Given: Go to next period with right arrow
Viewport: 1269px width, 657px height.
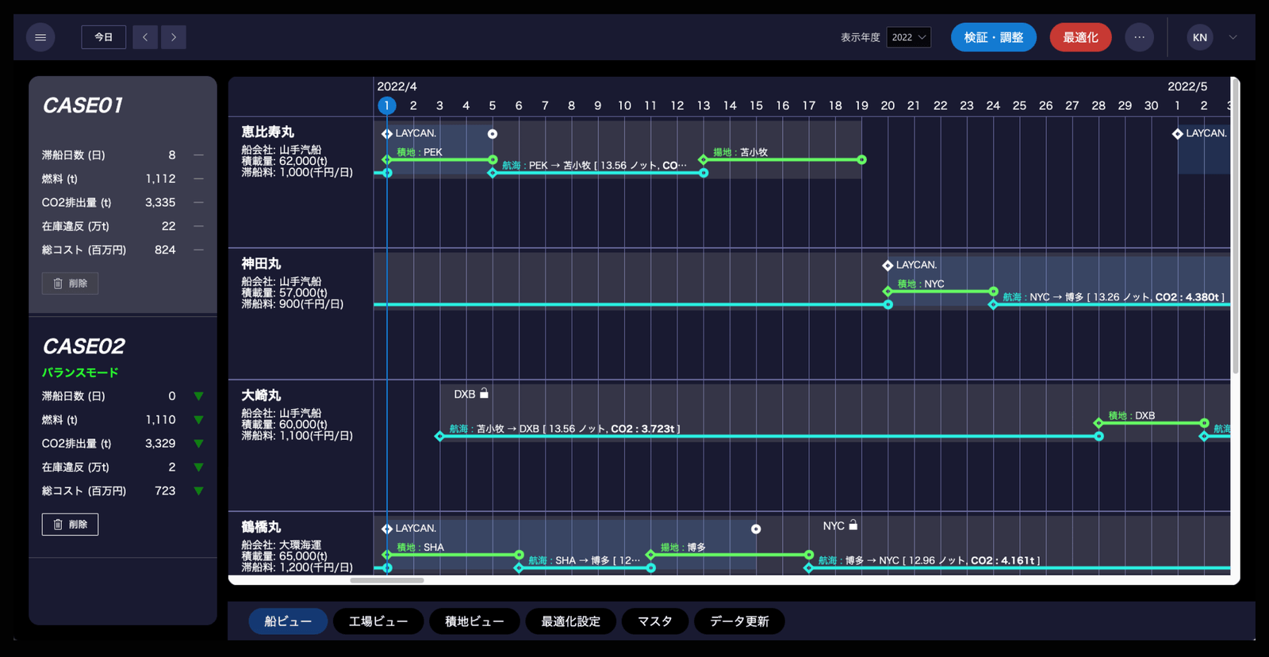Looking at the screenshot, I should pos(174,37).
